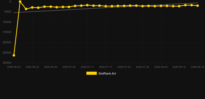Image resolution: width=205 pixels, height=99 pixels.
Task: Click the gray trend line's right end
Action: tap(197, 3)
